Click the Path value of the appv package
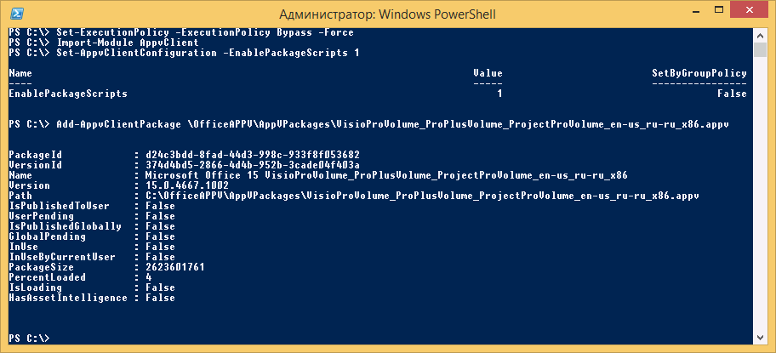This screenshot has width=776, height=353. pyautogui.click(x=422, y=196)
